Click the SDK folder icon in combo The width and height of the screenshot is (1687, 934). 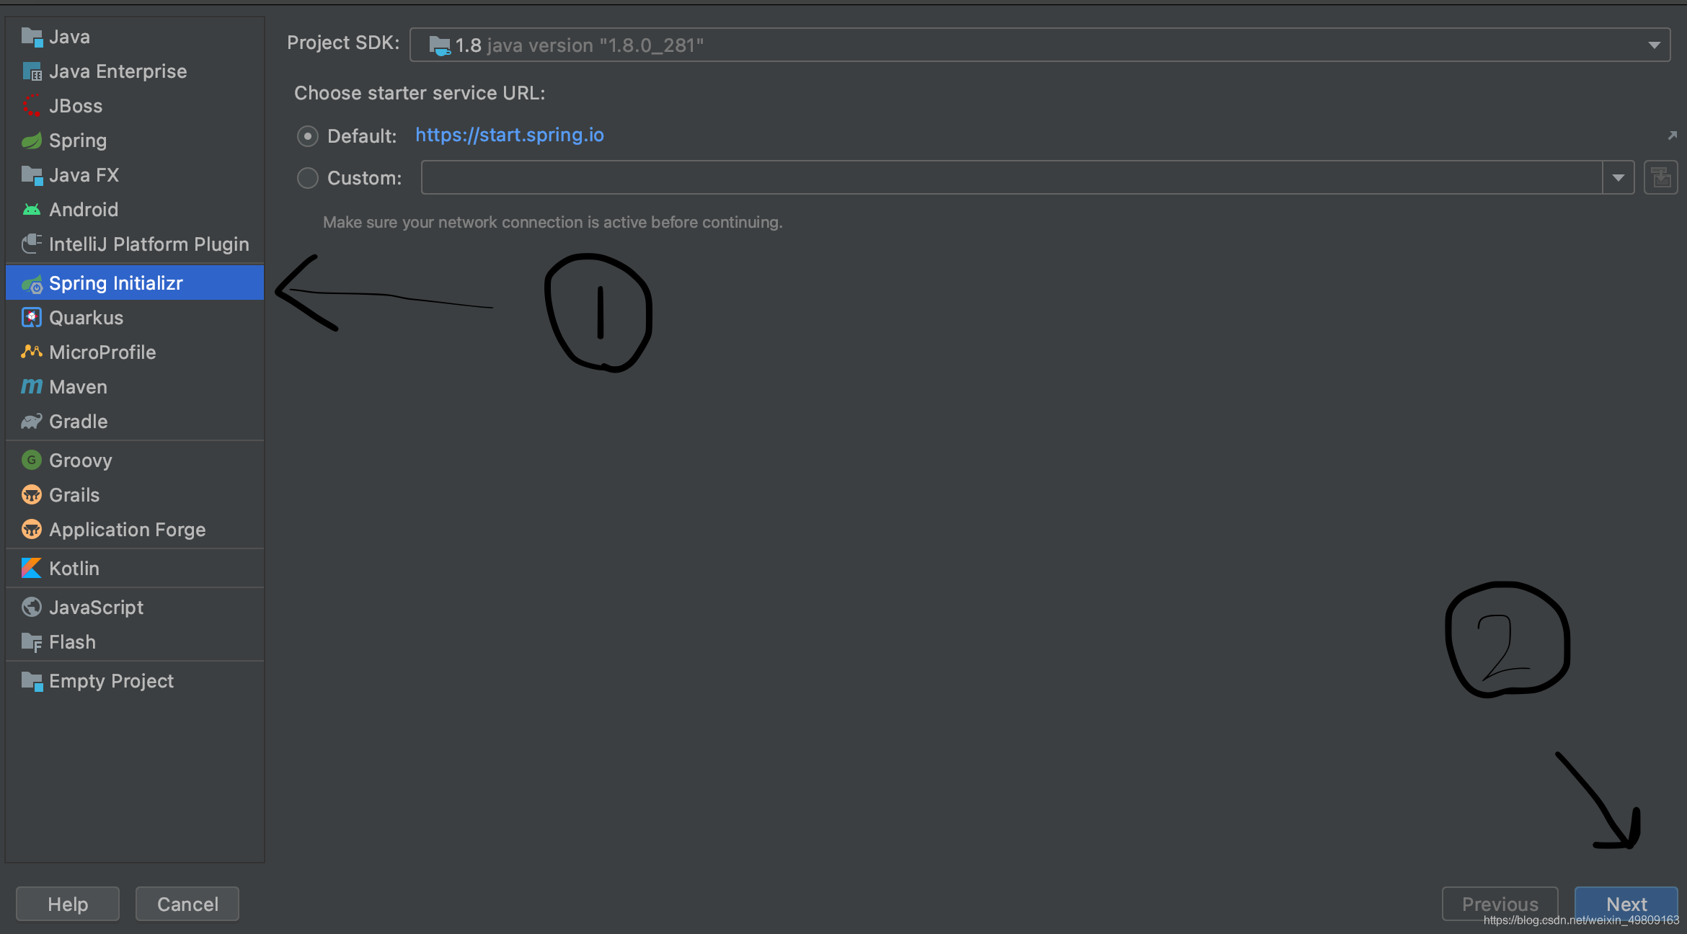point(440,45)
